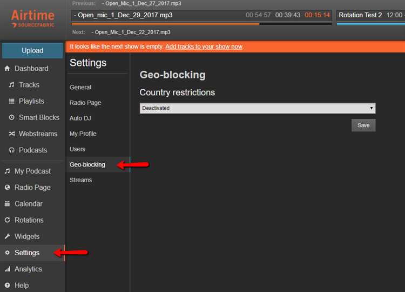Open Streams settings section
Viewport: 405px width, 292px height.
click(x=80, y=180)
